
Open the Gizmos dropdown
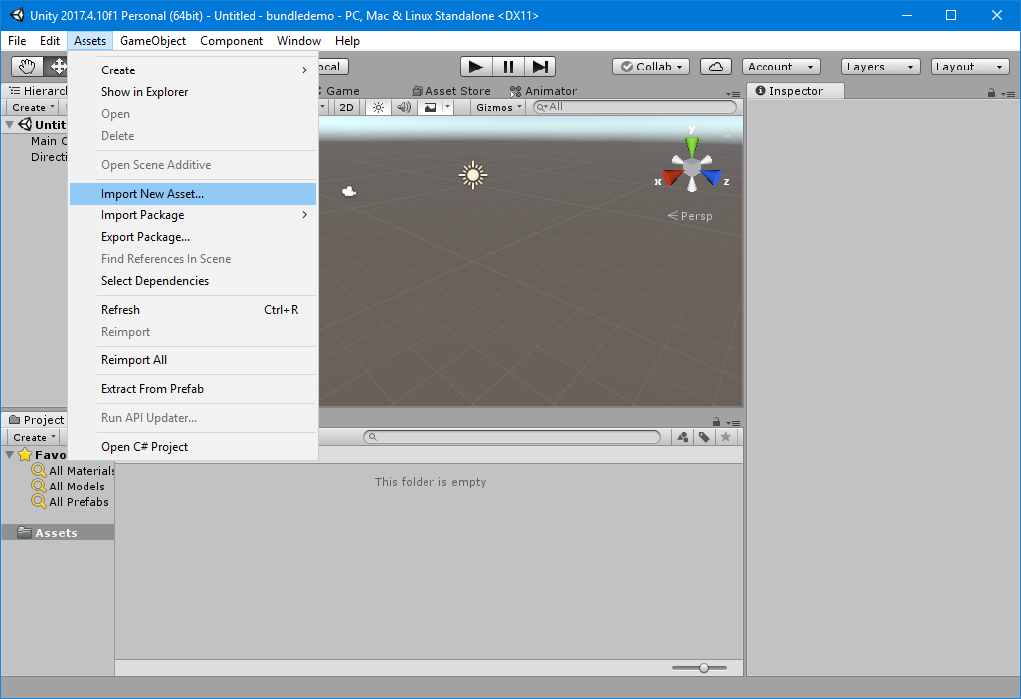click(x=498, y=107)
